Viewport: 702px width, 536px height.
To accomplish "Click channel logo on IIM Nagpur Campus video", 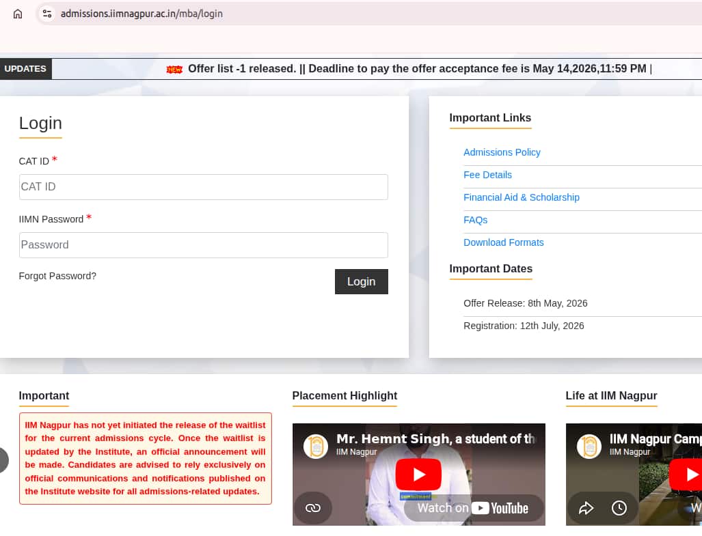I will click(589, 446).
